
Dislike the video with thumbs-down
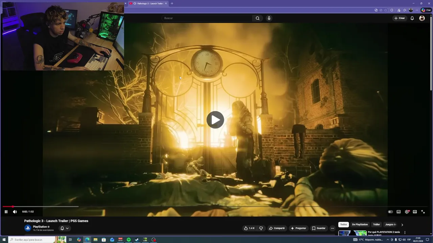coord(261,228)
